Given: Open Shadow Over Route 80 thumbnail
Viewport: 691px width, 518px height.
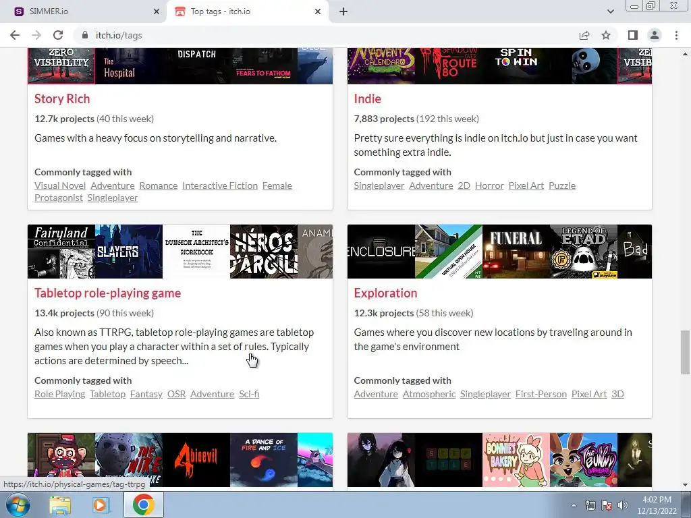Looking at the screenshot, I should (x=449, y=66).
